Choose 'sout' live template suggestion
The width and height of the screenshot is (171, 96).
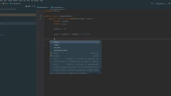pos(75,59)
